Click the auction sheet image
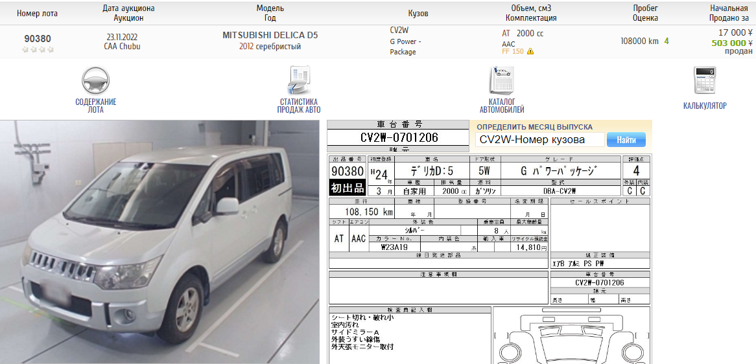 tap(490, 260)
